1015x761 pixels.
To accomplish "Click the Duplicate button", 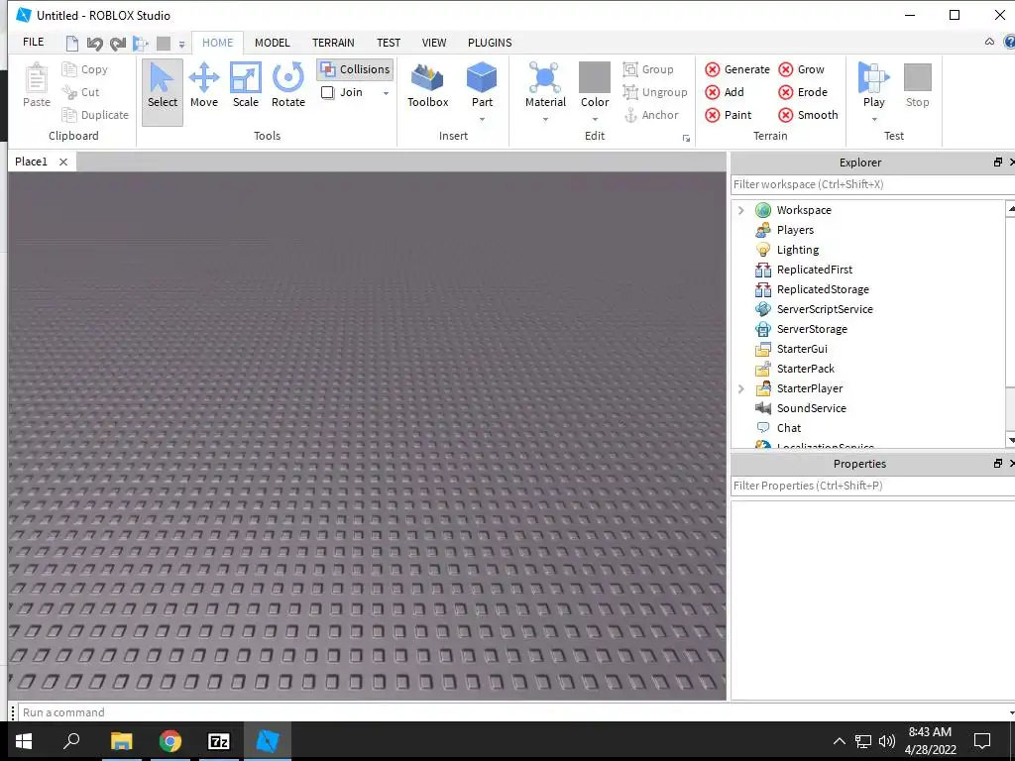I will 95,115.
